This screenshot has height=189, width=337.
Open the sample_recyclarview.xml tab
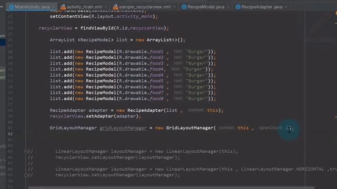pos(145,7)
